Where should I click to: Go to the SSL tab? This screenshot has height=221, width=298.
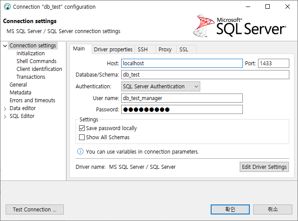tap(184, 50)
